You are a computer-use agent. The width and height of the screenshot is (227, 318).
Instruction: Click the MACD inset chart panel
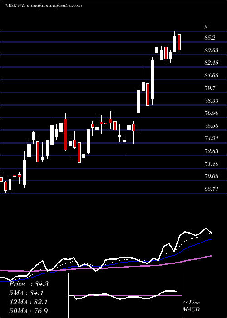point(125,295)
